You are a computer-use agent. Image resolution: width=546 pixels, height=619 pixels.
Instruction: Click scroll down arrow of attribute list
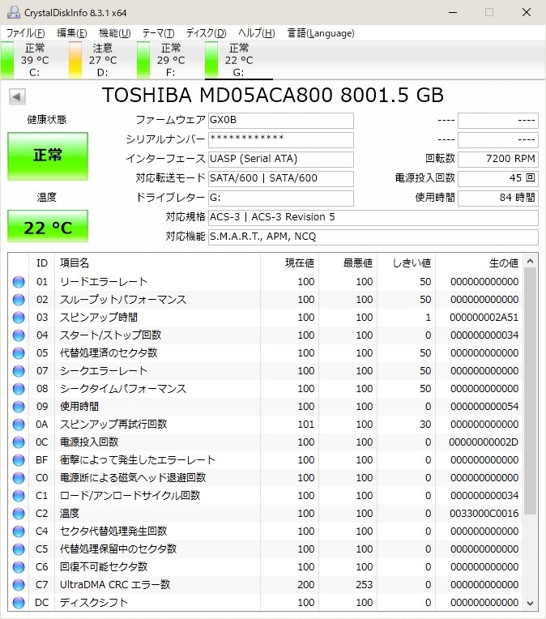(531, 604)
